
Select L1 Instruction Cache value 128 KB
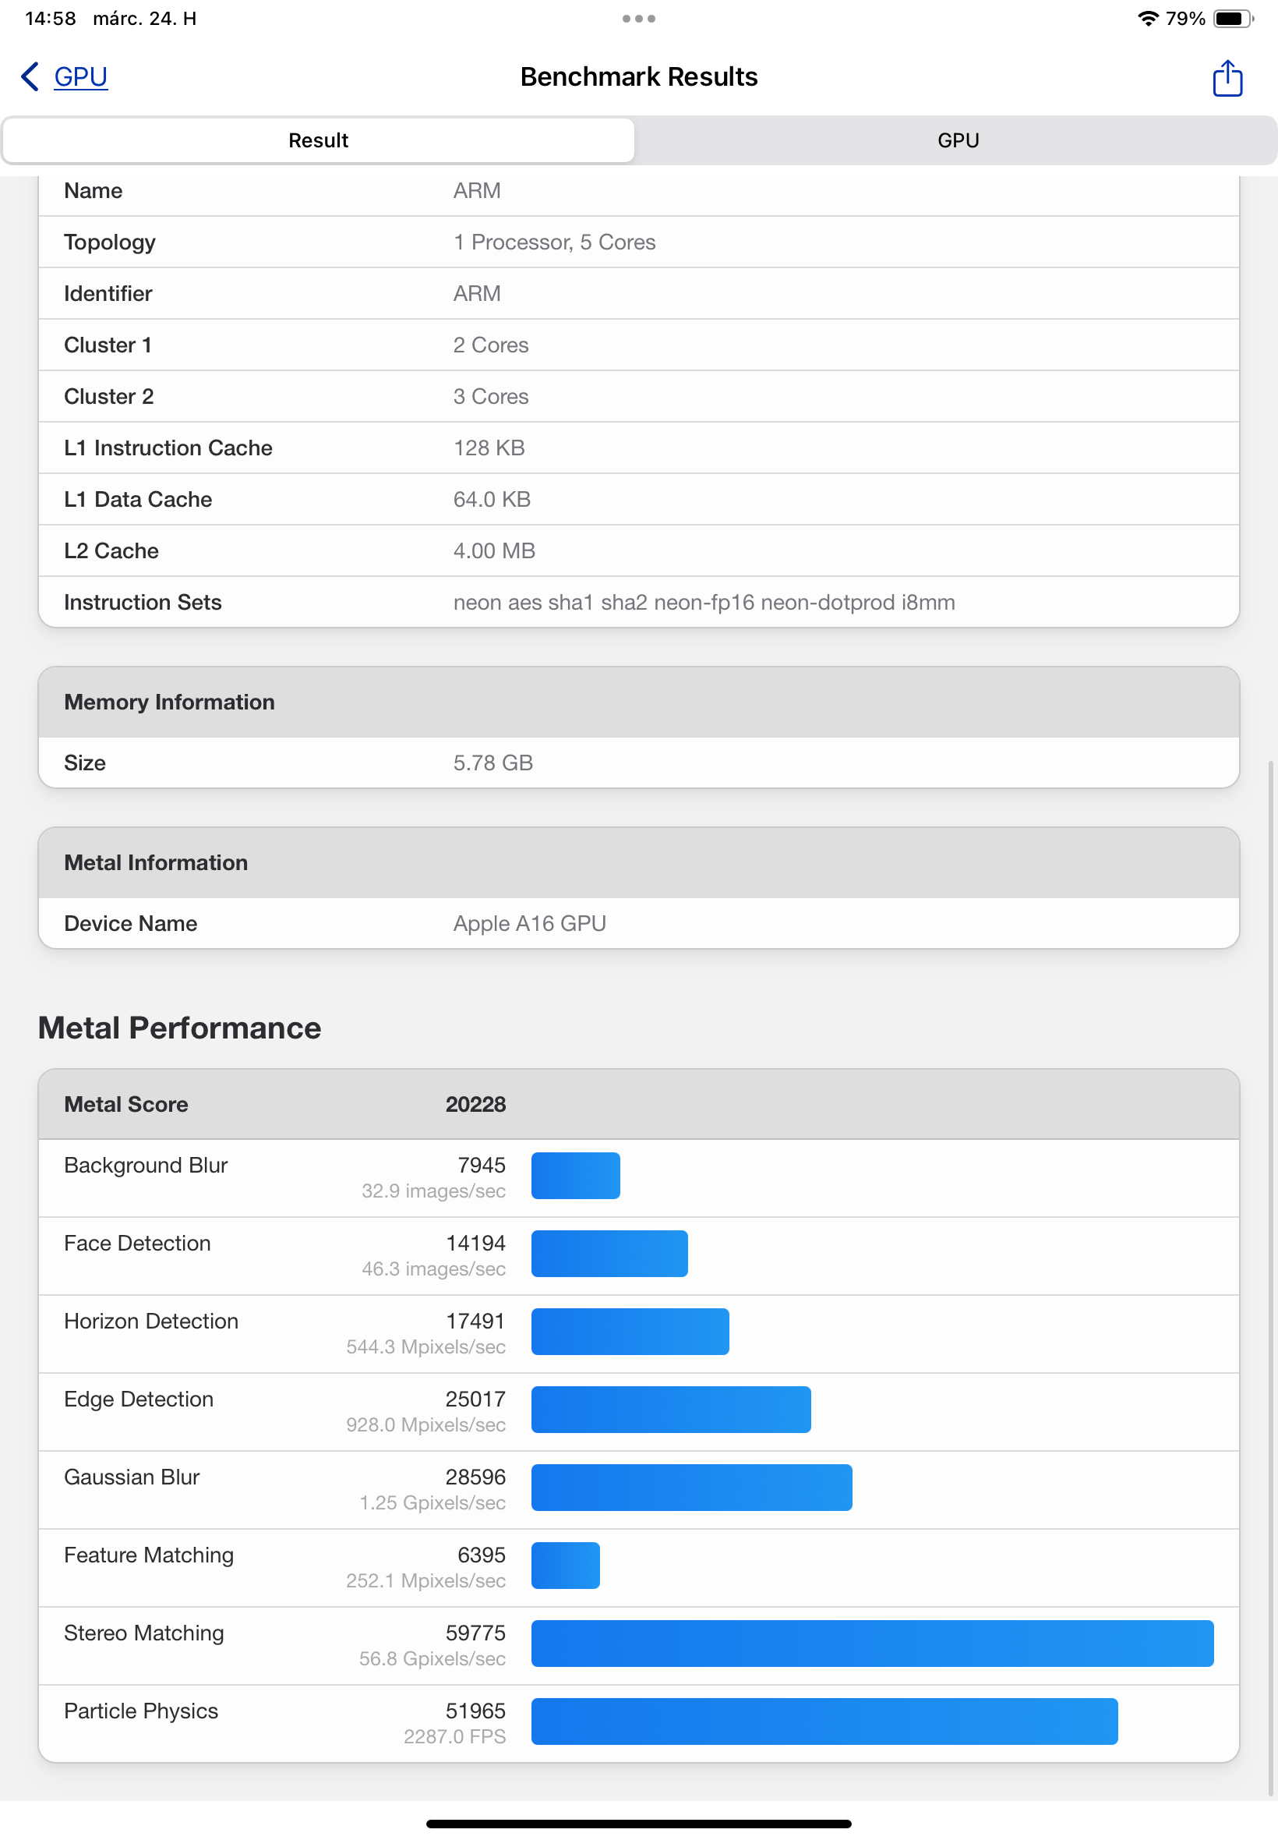click(489, 448)
